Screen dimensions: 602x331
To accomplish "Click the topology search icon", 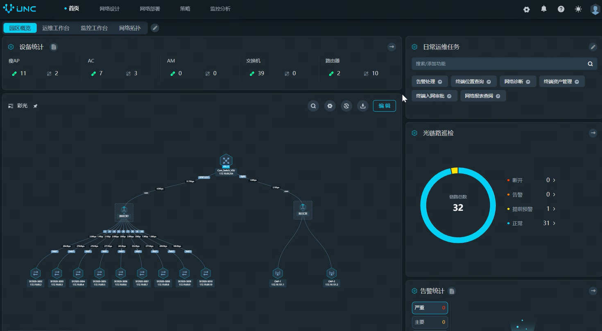I will pyautogui.click(x=313, y=106).
